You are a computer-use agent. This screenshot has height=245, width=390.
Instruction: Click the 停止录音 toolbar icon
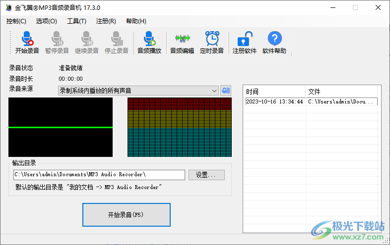117,43
